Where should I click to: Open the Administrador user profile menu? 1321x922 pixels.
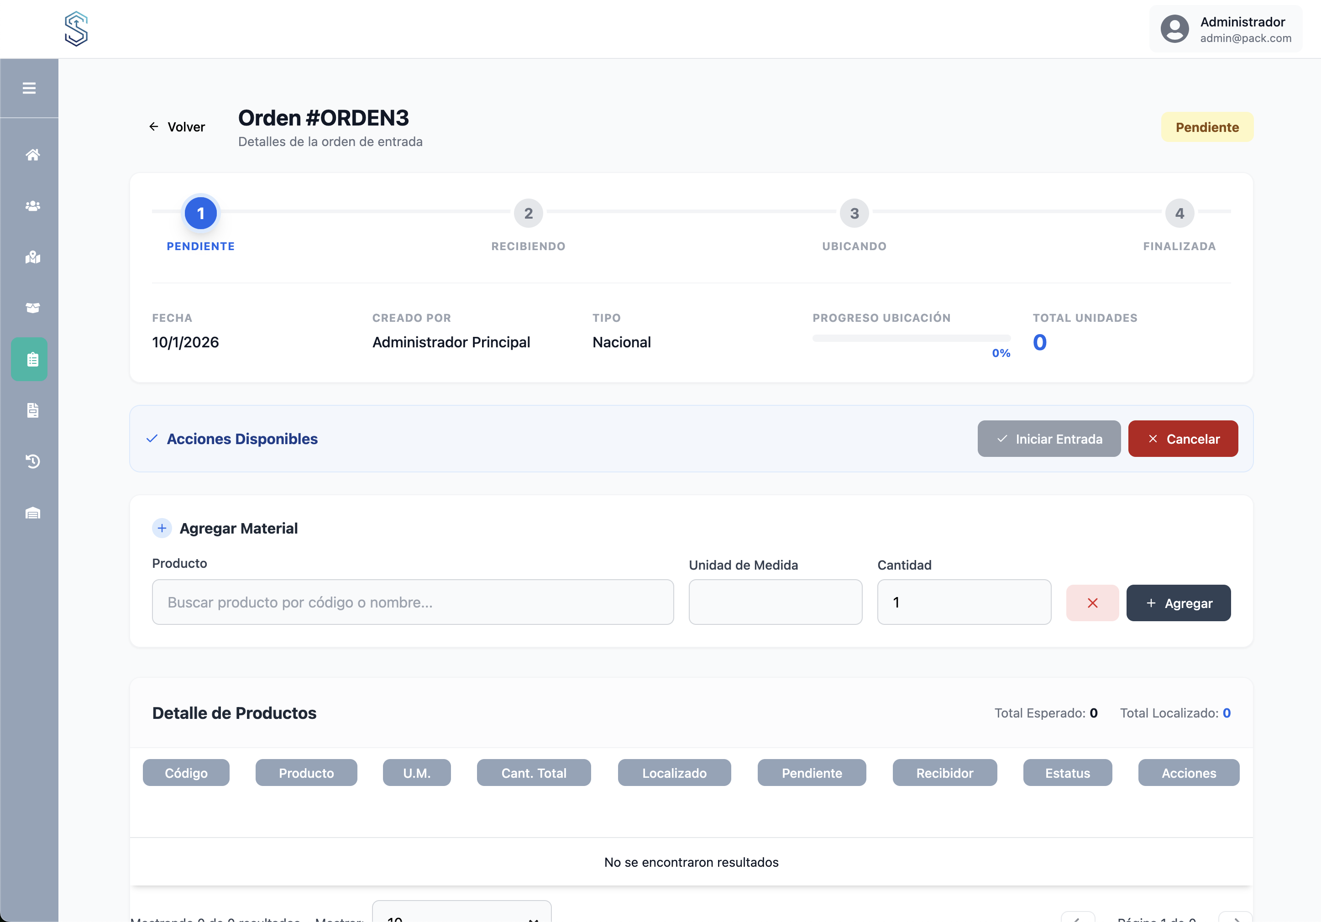[1226, 29]
